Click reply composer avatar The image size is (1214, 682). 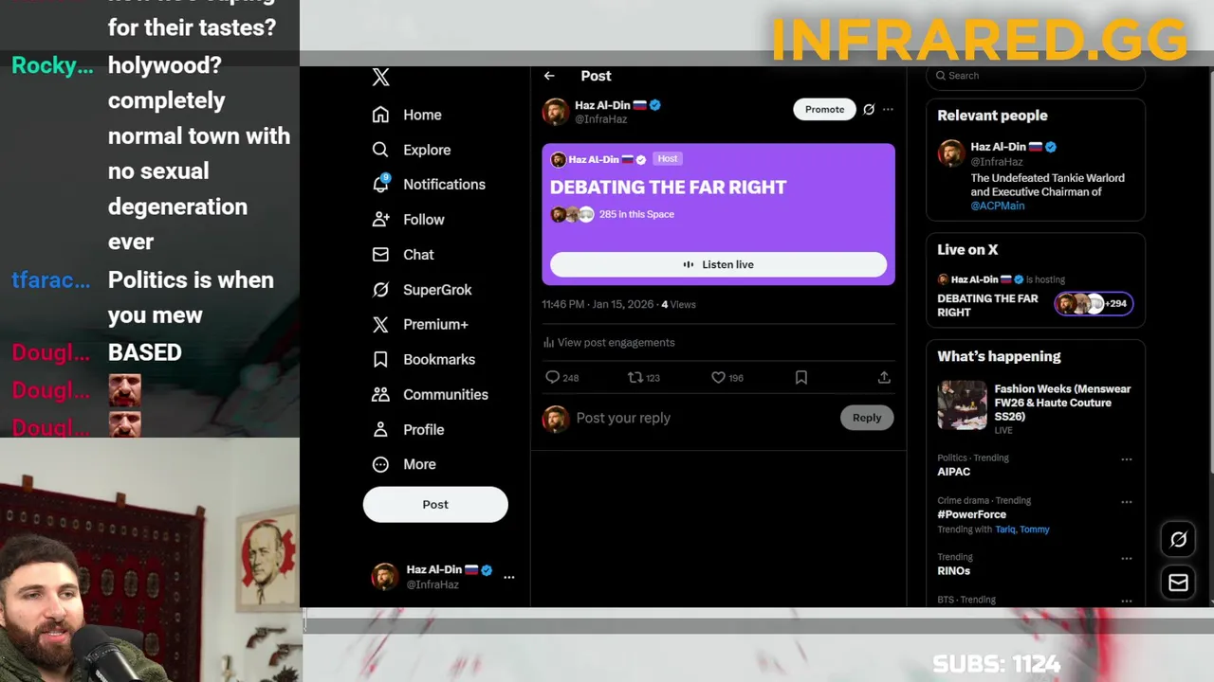coord(556,419)
